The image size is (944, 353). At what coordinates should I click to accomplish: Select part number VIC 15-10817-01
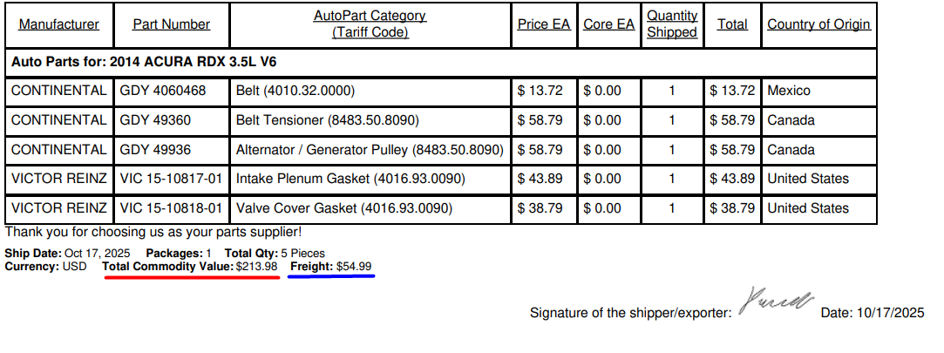point(171,179)
